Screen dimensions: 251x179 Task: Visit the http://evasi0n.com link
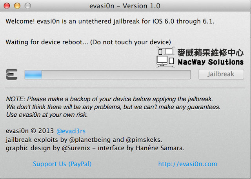(x=187, y=164)
